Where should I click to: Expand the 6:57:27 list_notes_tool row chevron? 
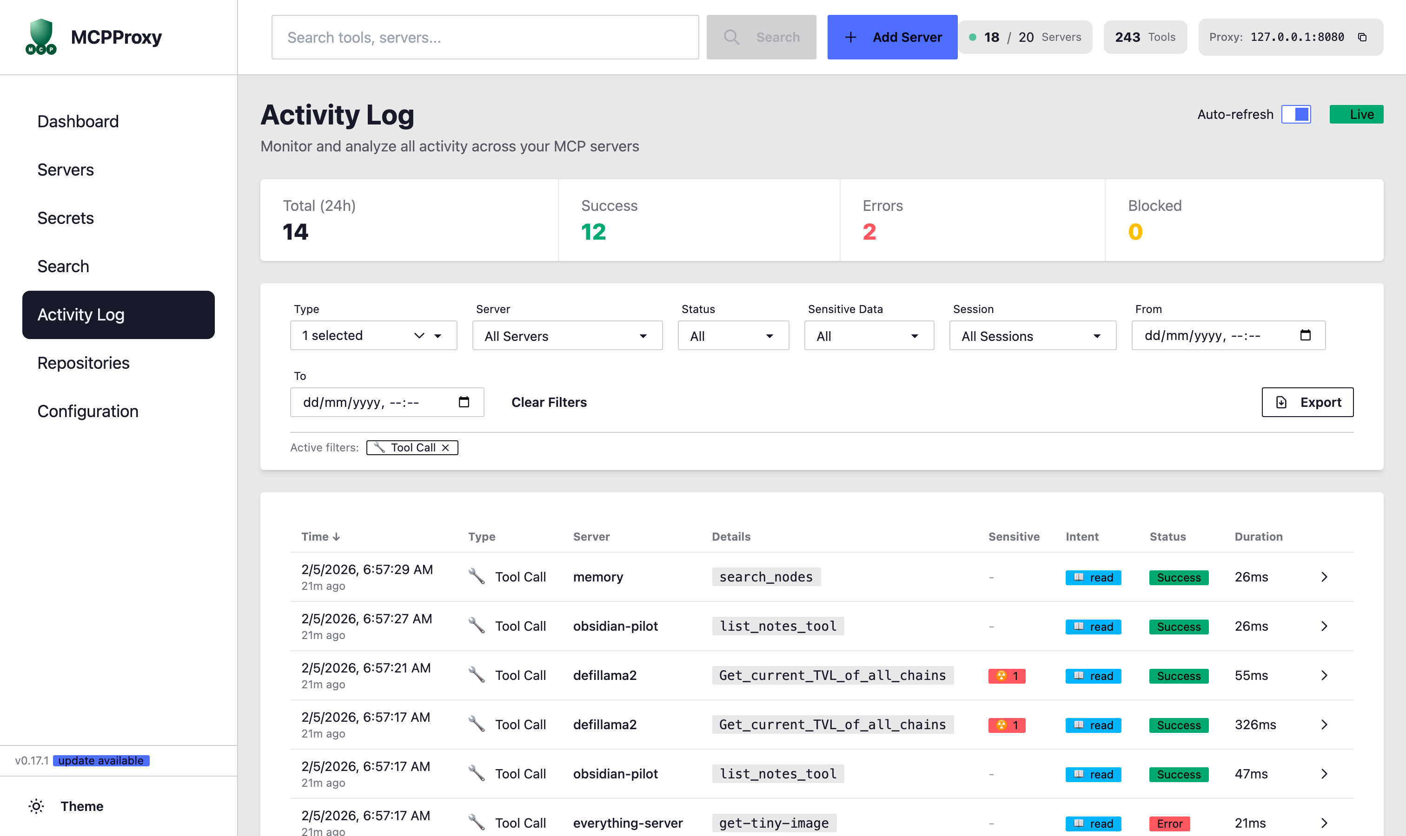tap(1324, 626)
